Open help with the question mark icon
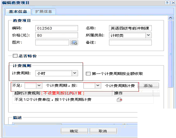 click(167, 3)
